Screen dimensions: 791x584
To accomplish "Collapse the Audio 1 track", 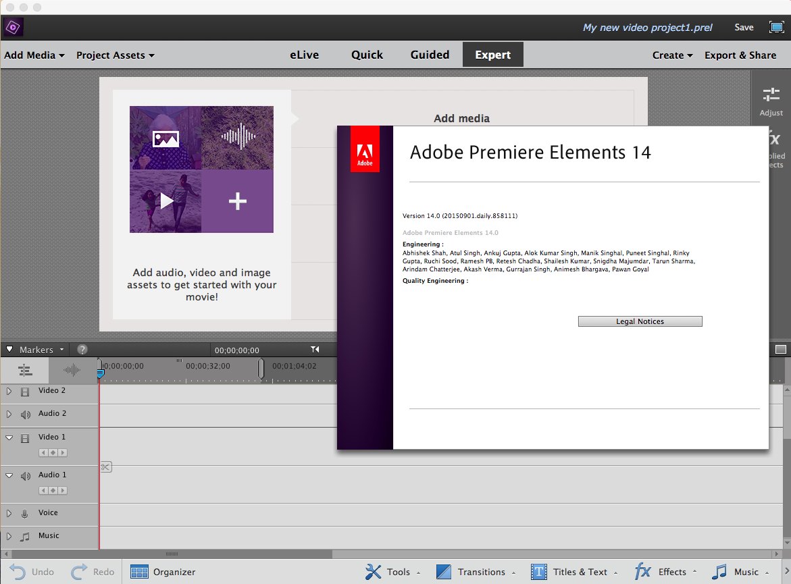I will click(9, 475).
